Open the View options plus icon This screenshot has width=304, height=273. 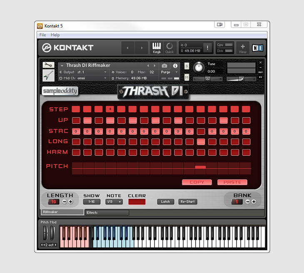tap(242, 48)
